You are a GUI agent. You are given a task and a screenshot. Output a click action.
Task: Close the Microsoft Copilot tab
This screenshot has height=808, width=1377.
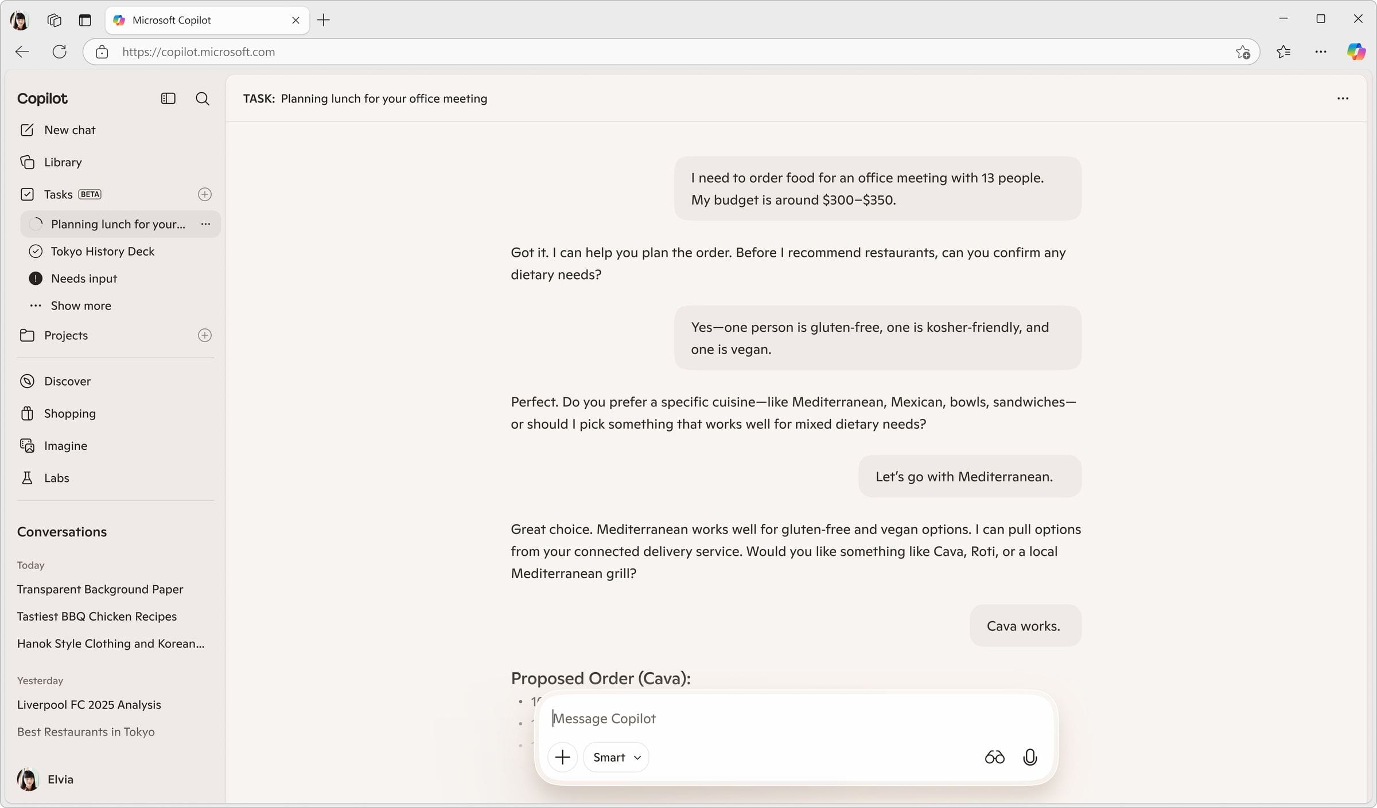click(x=296, y=20)
